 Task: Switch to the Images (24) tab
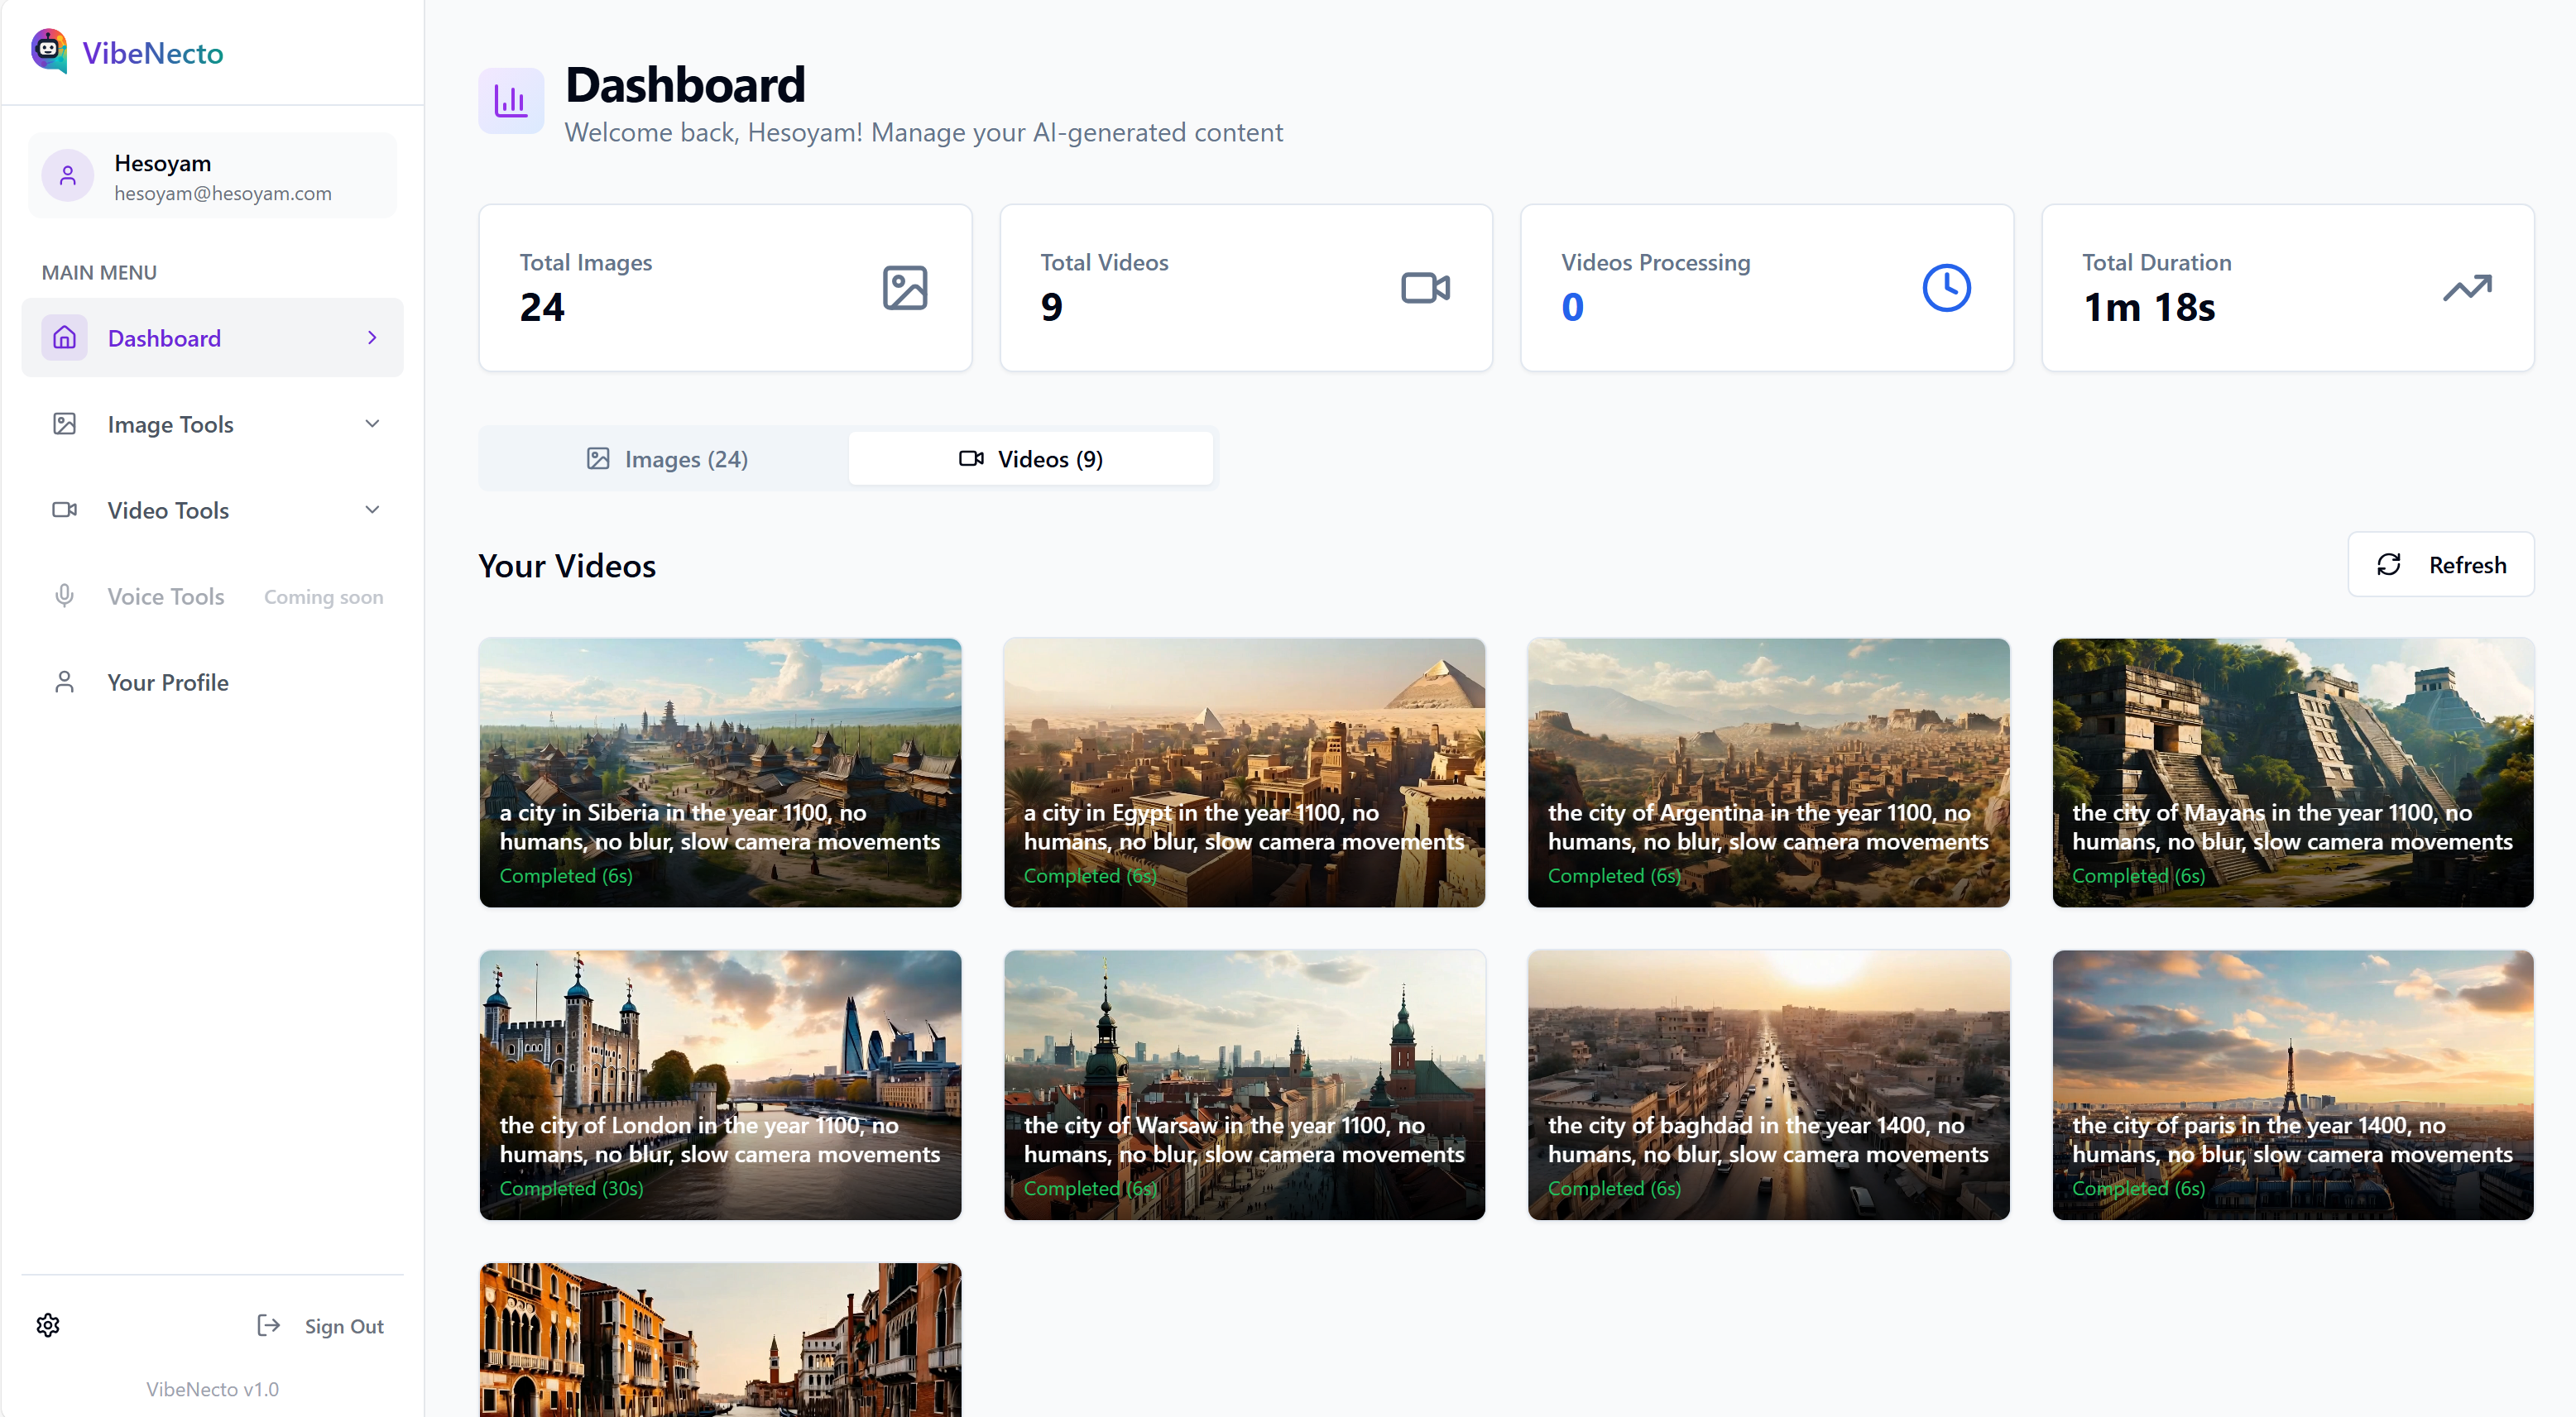coord(666,458)
